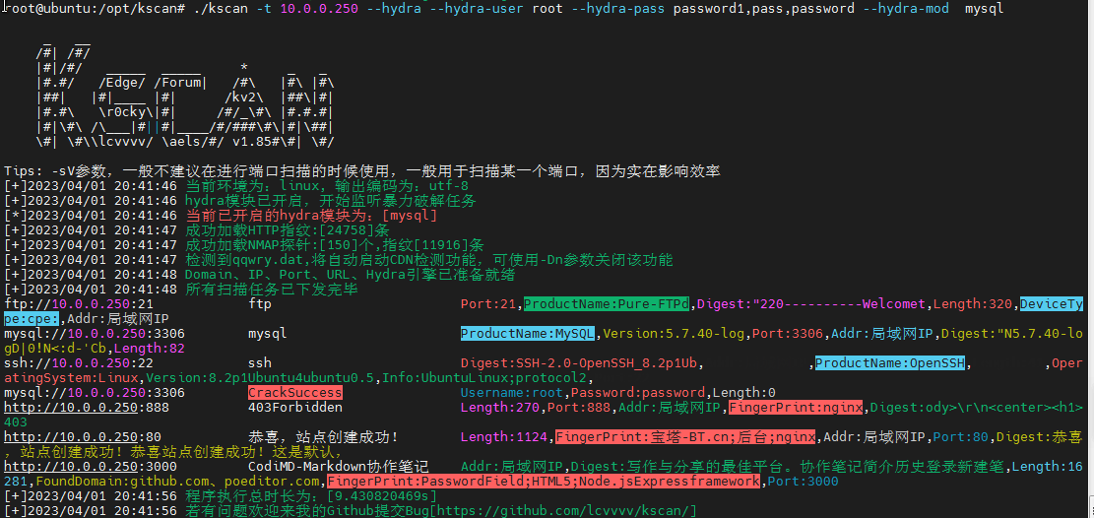This screenshot has height=518, width=1094.
Task: Click '恭喜, 站点创建成功!' title text
Action: [x=323, y=437]
